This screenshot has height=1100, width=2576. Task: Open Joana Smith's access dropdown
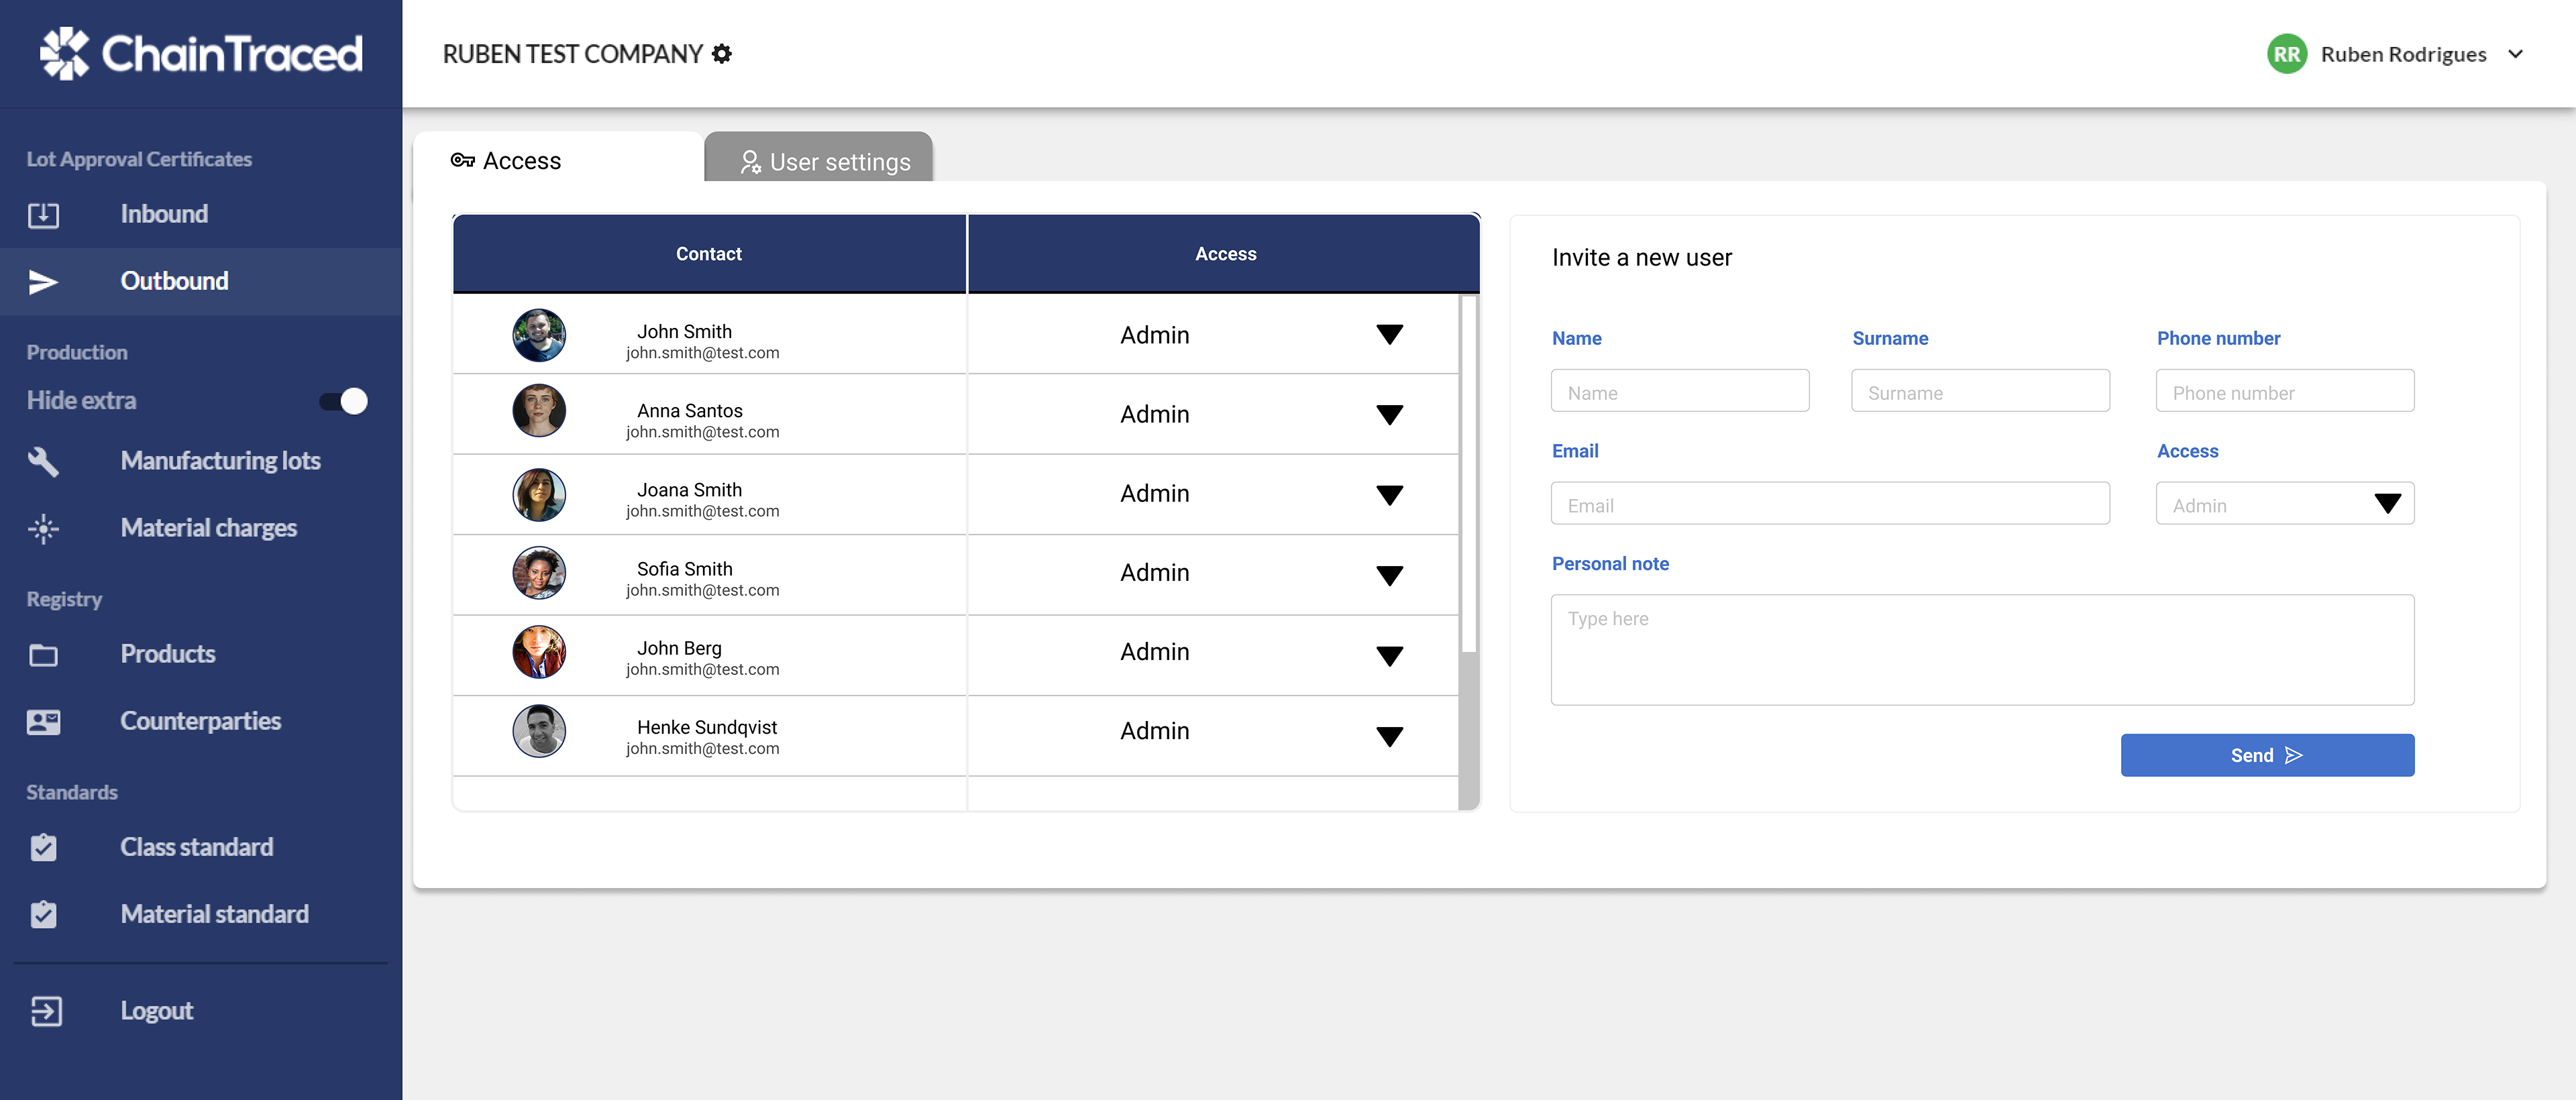click(1389, 495)
